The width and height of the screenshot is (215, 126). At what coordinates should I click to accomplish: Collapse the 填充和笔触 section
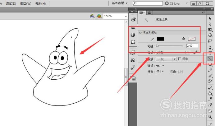pyautogui.click(x=140, y=33)
